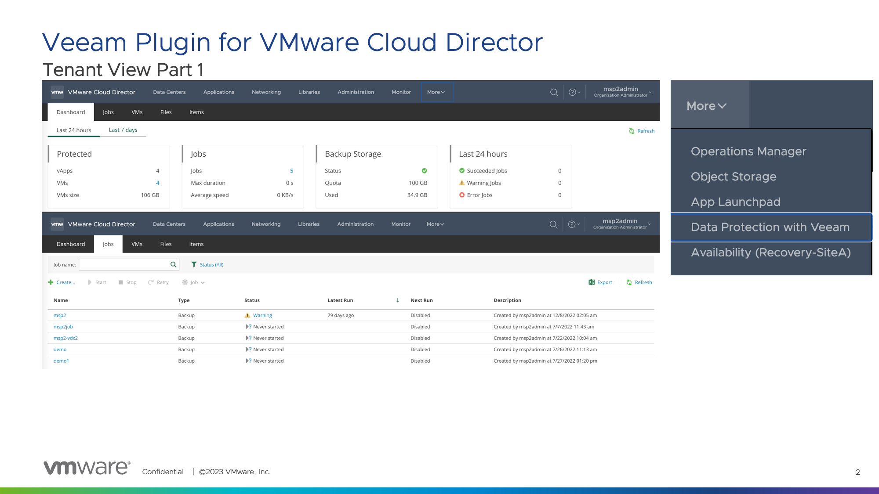Open Applications in the top nav
Viewport: 879px width, 494px height.
pos(219,92)
